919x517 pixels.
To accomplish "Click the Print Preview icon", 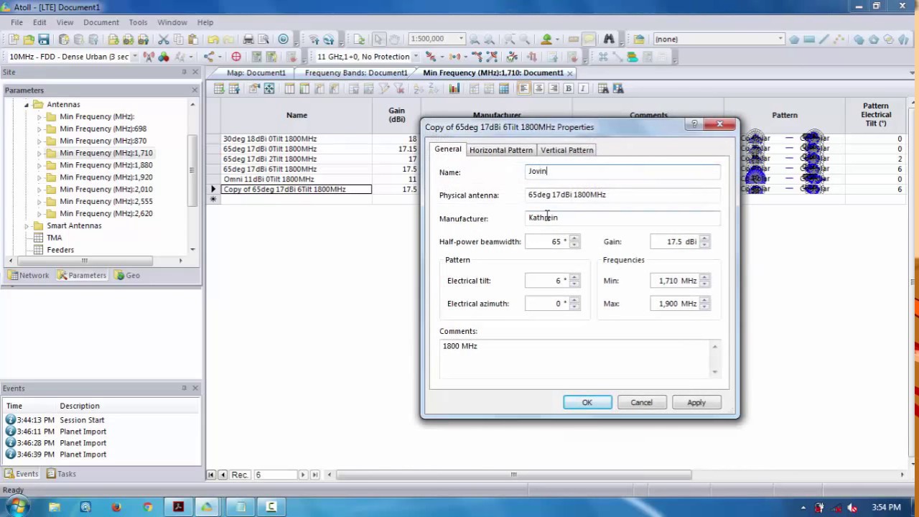I will 263,39.
